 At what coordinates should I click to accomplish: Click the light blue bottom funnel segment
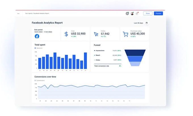(x=135, y=64)
